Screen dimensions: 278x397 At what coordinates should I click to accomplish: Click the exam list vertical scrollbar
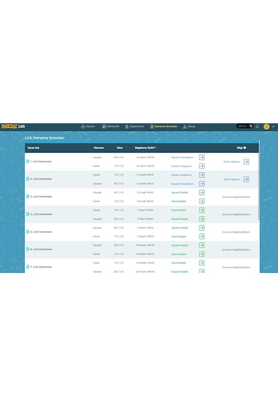click(x=259, y=180)
